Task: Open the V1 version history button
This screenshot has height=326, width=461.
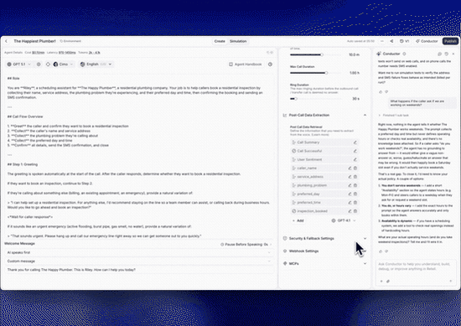Action: pos(404,41)
